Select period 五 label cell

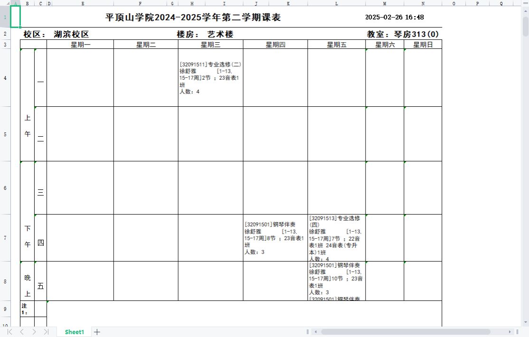tap(40, 281)
